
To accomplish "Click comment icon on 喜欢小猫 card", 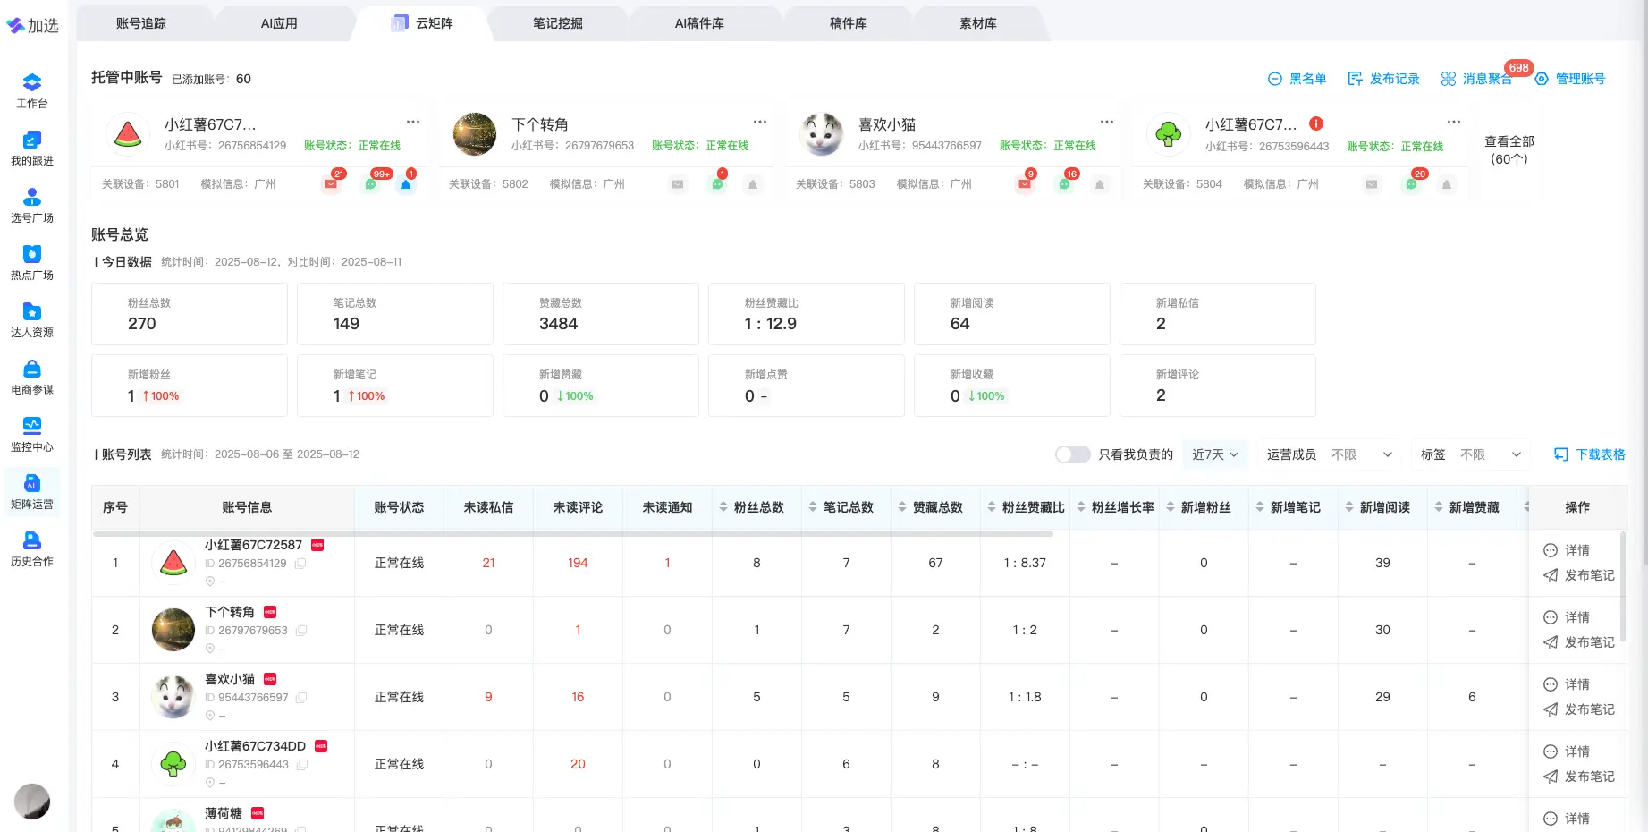I will pyautogui.click(x=1064, y=184).
